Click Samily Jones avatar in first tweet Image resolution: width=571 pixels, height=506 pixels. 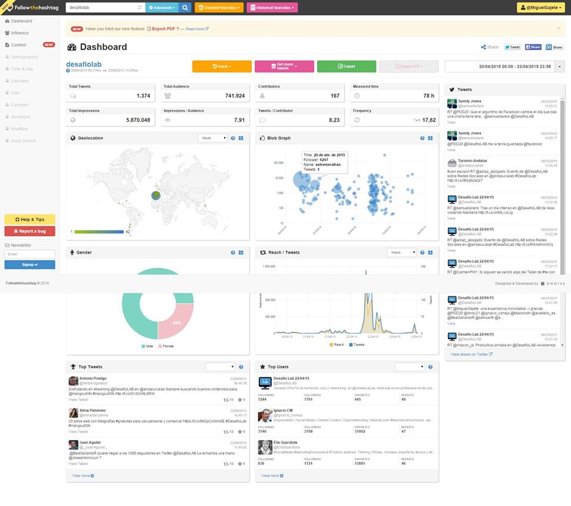click(452, 103)
